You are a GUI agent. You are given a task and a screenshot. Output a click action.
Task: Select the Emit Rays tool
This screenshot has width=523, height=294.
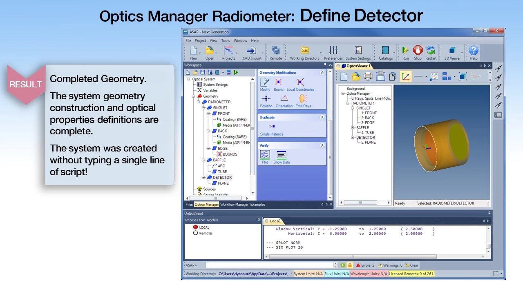point(303,99)
